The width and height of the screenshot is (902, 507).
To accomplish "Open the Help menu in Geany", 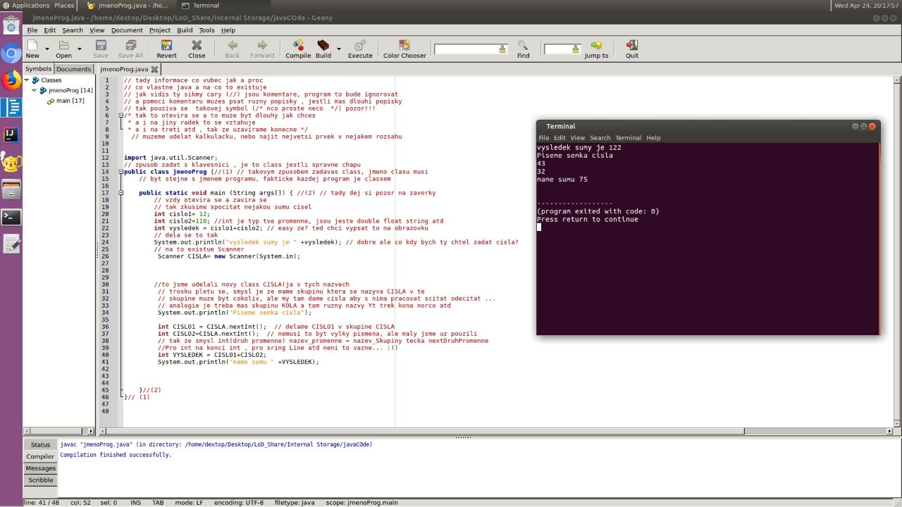I will pos(228,30).
